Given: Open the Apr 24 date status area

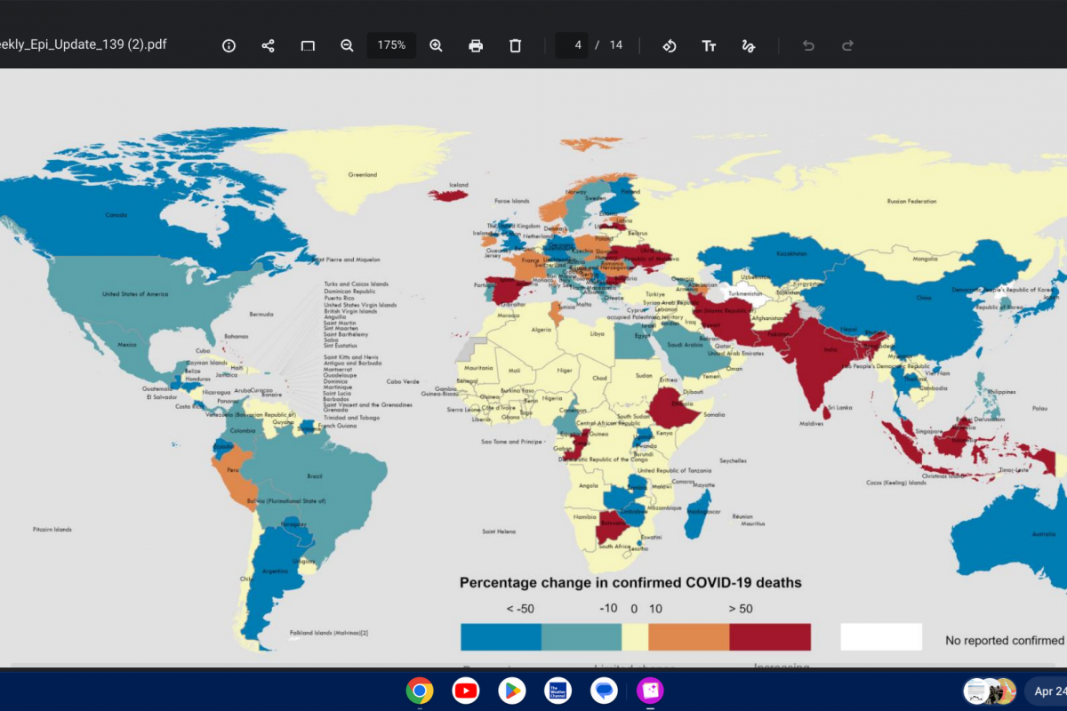Looking at the screenshot, I should tap(1046, 691).
